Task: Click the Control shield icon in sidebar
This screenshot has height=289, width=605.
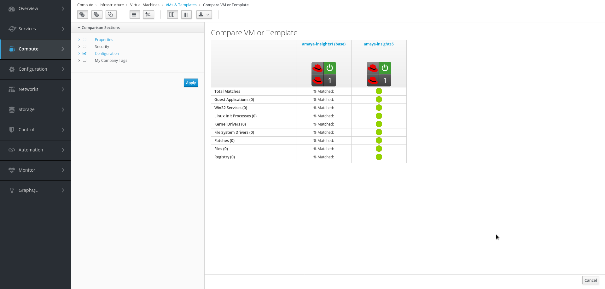Action: 12,130
